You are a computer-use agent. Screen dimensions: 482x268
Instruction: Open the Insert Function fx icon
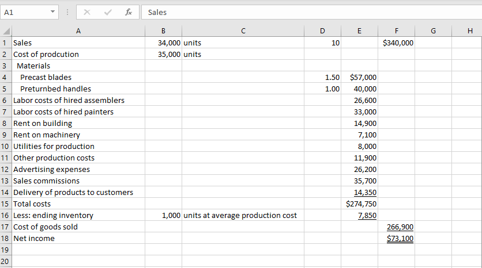click(x=129, y=12)
